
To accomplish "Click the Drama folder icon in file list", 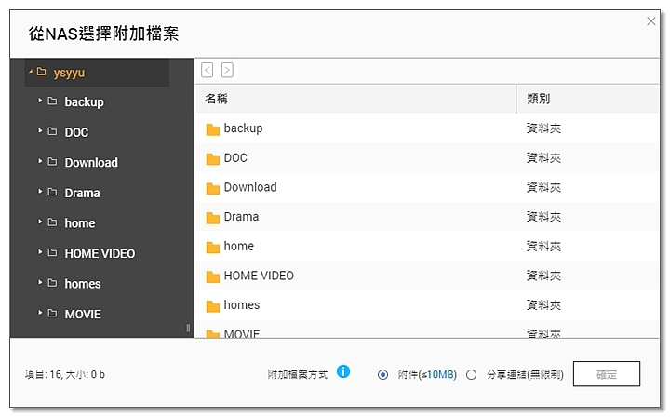I will [x=212, y=218].
